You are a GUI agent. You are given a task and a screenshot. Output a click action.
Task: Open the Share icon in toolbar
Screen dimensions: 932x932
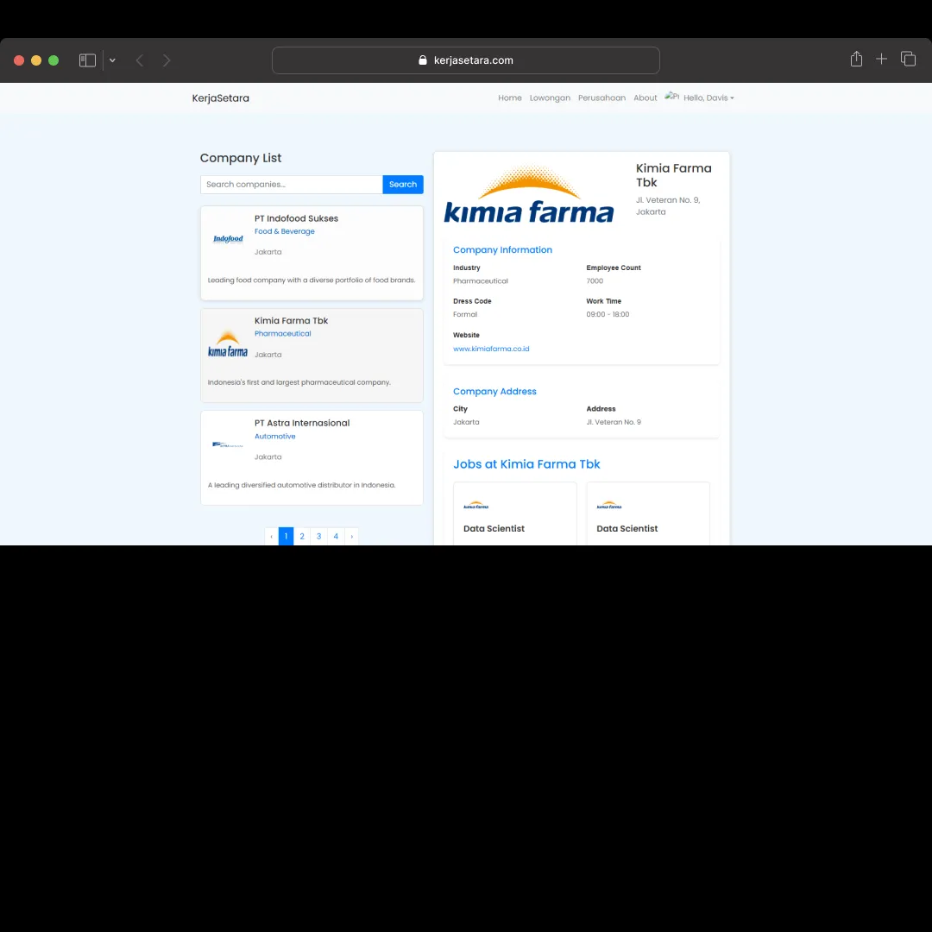point(856,59)
